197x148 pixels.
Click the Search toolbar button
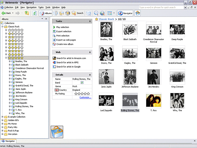tap(77, 13)
